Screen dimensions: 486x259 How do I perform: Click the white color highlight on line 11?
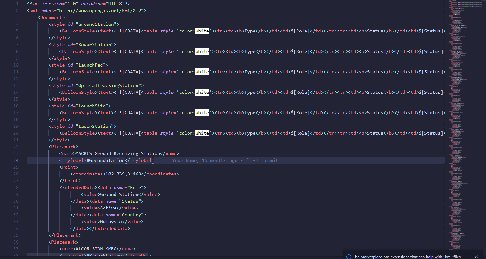click(x=202, y=72)
